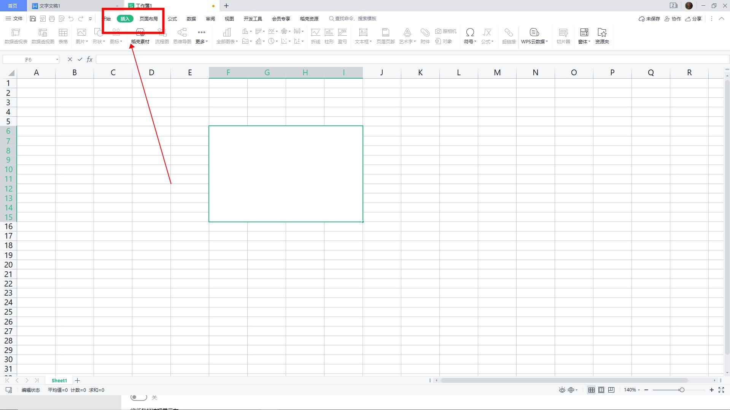Expand the 更多 more options dropdown
The width and height of the screenshot is (730, 410).
[x=201, y=36]
